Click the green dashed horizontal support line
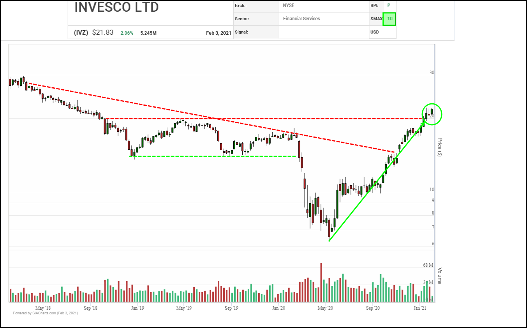This screenshot has width=527, height=328. click(x=212, y=156)
